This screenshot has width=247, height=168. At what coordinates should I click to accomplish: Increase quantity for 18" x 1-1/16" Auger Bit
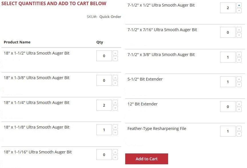pos(115,152)
